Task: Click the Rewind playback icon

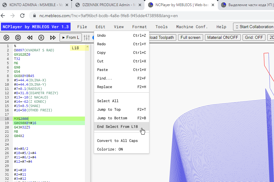Action: [30, 38]
